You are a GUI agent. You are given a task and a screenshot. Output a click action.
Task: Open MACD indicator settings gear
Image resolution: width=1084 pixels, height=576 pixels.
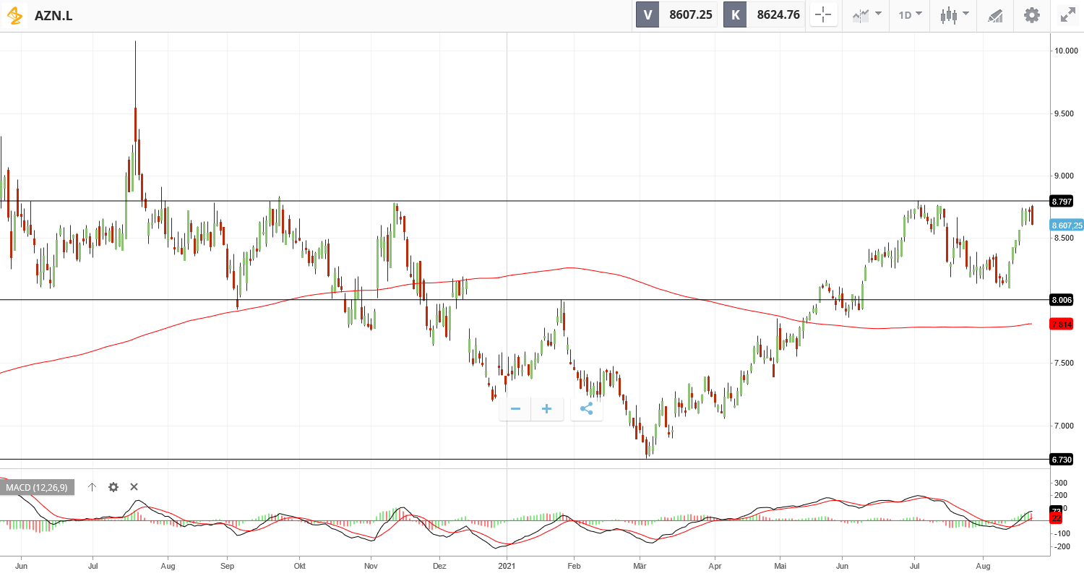coord(113,487)
